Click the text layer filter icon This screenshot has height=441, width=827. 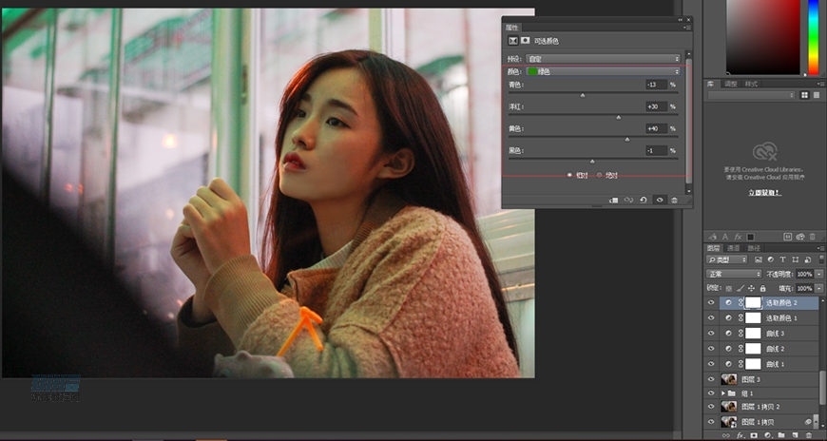click(781, 259)
